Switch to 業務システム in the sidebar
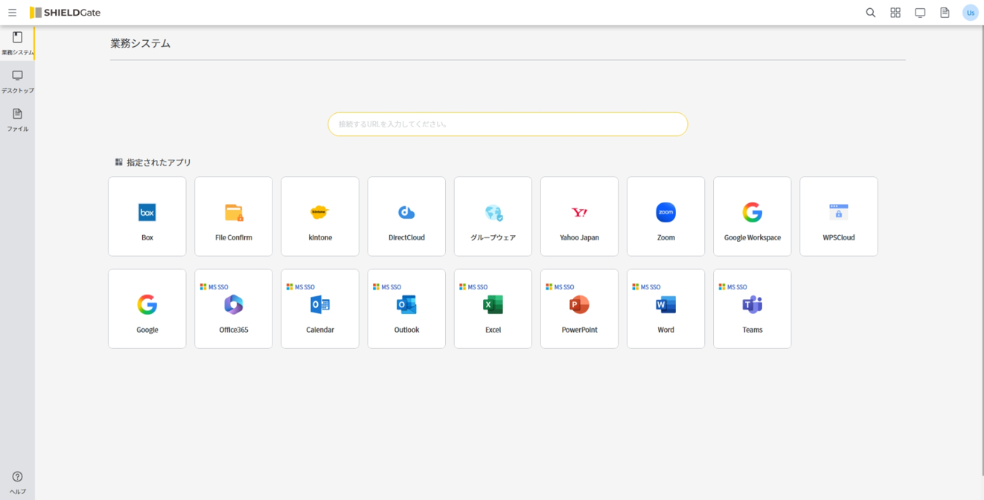 (17, 43)
